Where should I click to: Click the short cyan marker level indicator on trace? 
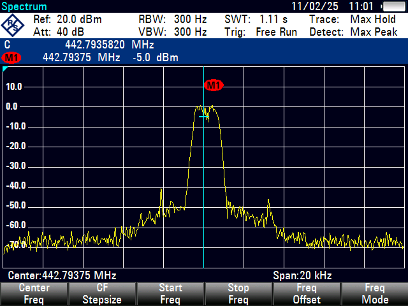(203, 117)
